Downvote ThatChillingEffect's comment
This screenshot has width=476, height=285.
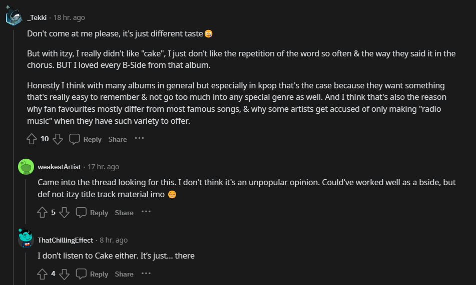(65, 274)
